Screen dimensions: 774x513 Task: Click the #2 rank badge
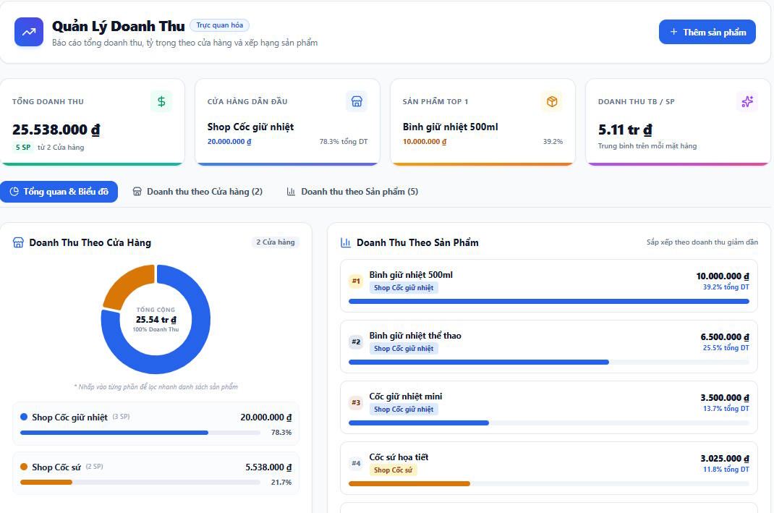click(356, 342)
